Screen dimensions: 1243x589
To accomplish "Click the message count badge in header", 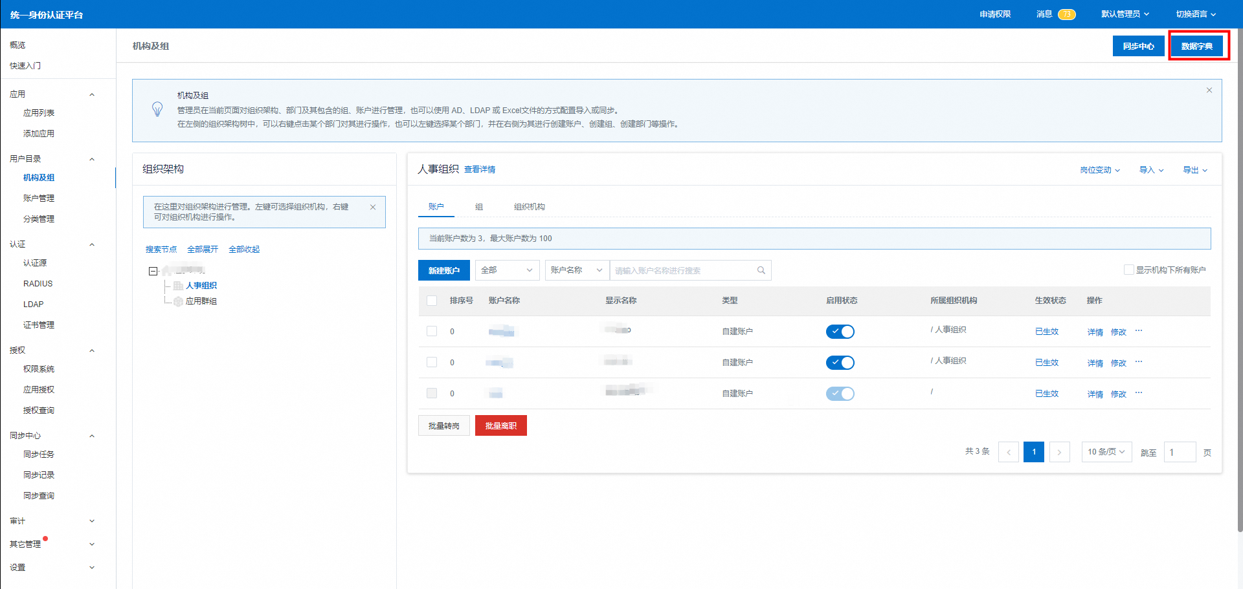I will 1066,14.
